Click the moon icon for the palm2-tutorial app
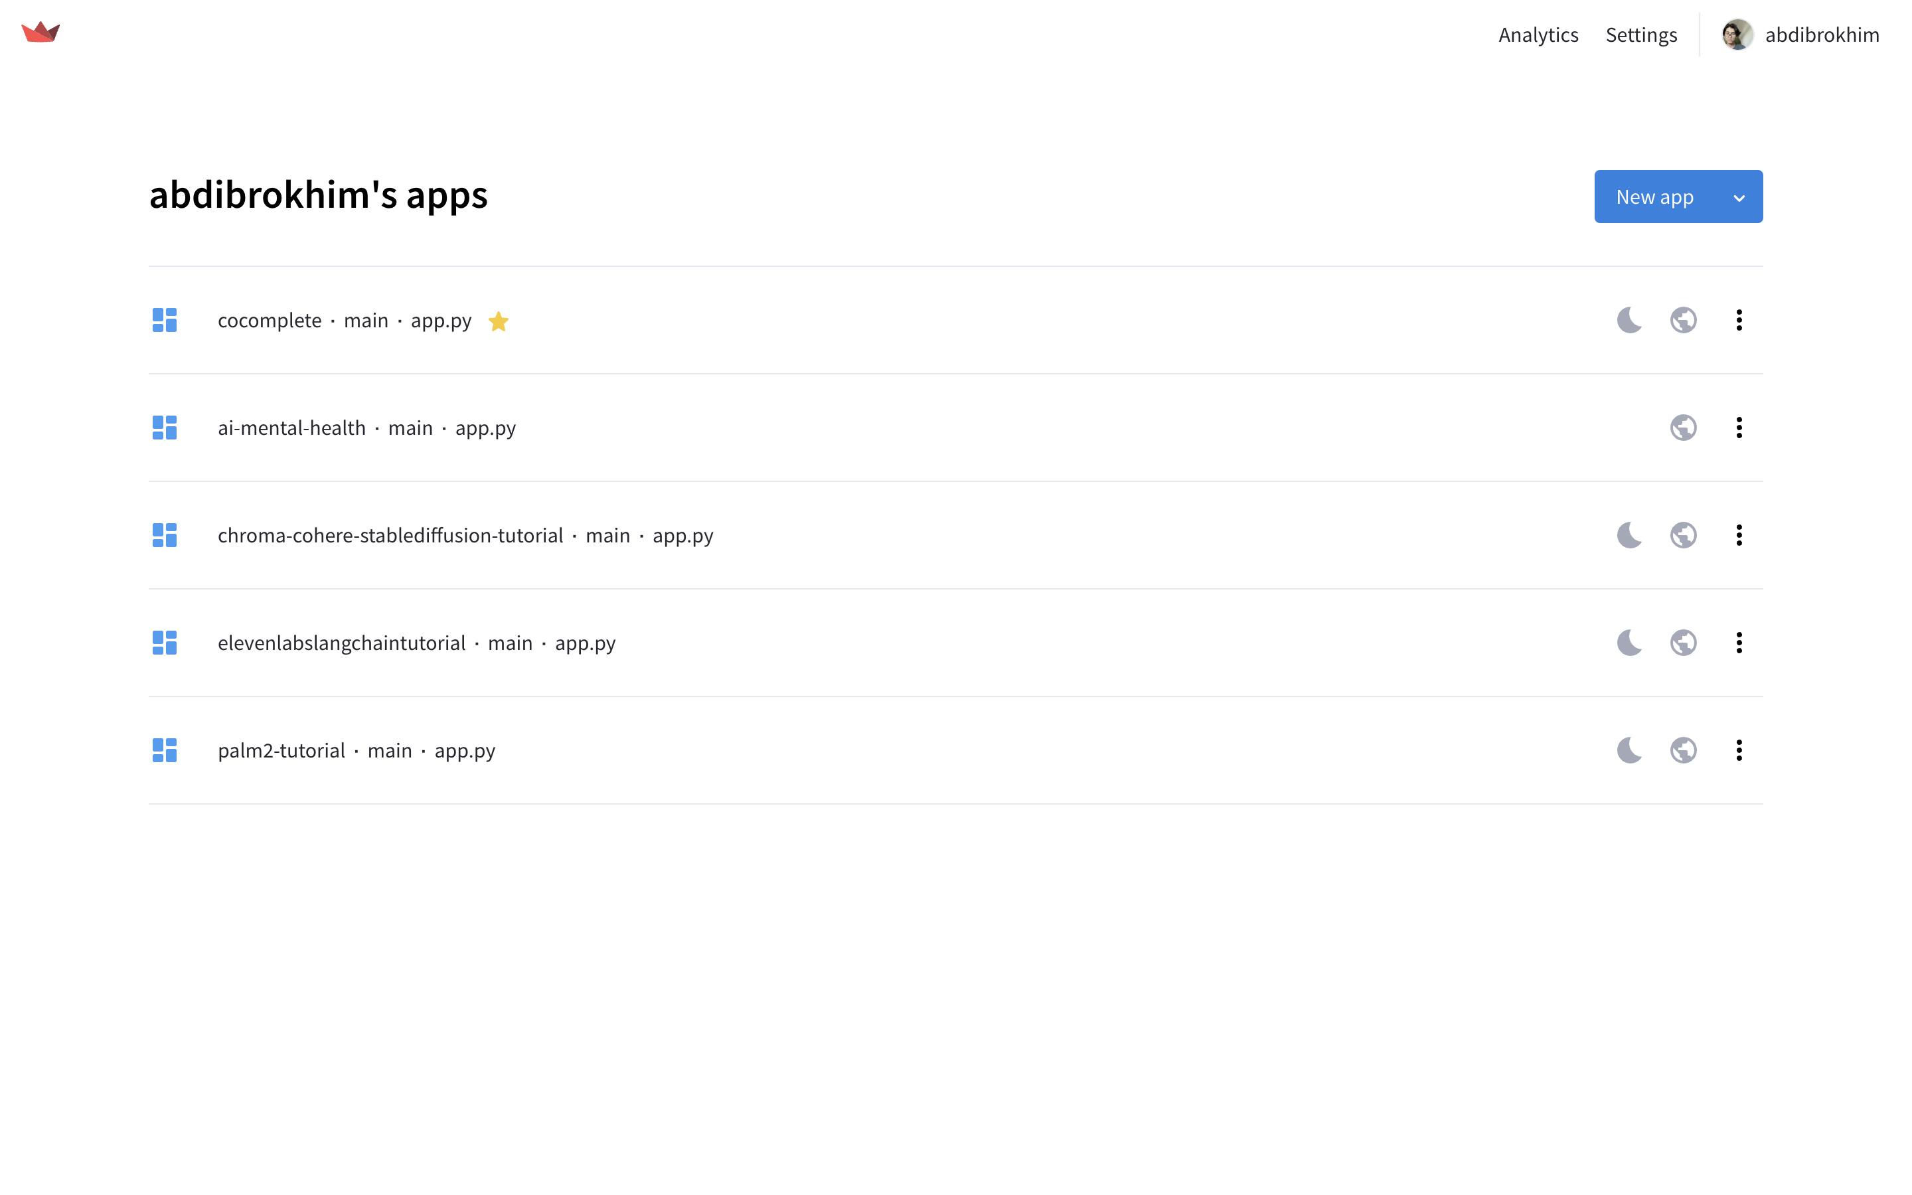This screenshot has height=1195, width=1912. pyautogui.click(x=1629, y=750)
